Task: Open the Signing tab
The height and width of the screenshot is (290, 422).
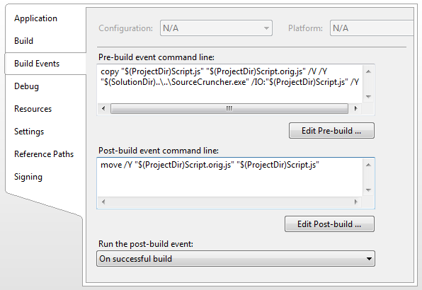Action: click(x=28, y=177)
